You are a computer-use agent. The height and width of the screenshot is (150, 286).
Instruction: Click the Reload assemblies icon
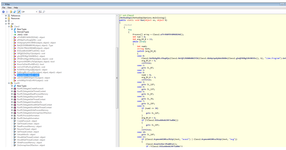point(15,12)
